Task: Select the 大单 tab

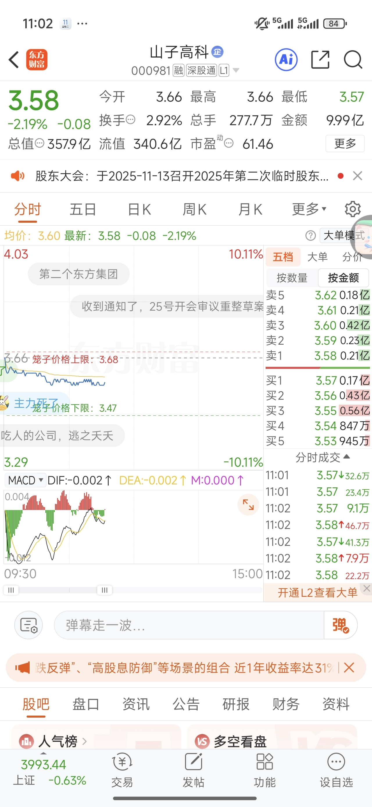Action: [x=317, y=257]
